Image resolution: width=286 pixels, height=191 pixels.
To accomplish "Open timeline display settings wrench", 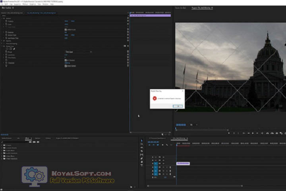I will pyautogui.click(x=167, y=145).
